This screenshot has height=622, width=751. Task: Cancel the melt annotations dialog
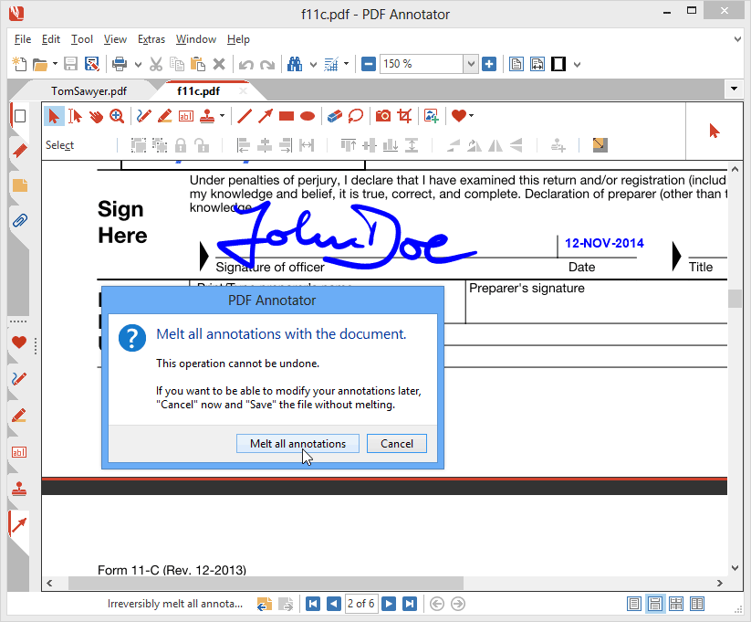click(397, 443)
